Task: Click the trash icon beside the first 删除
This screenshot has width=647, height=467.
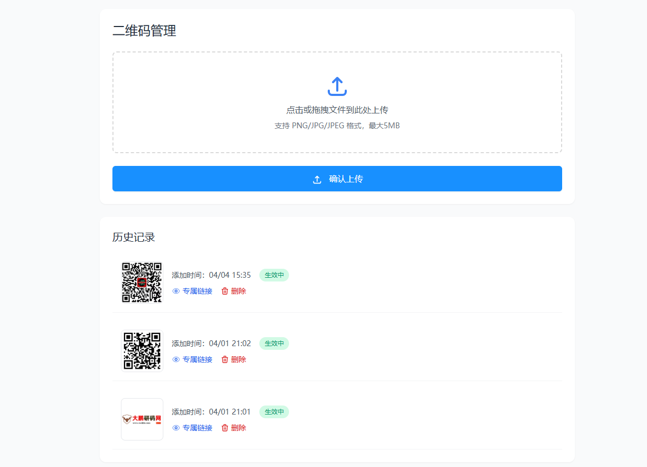Action: (224, 291)
